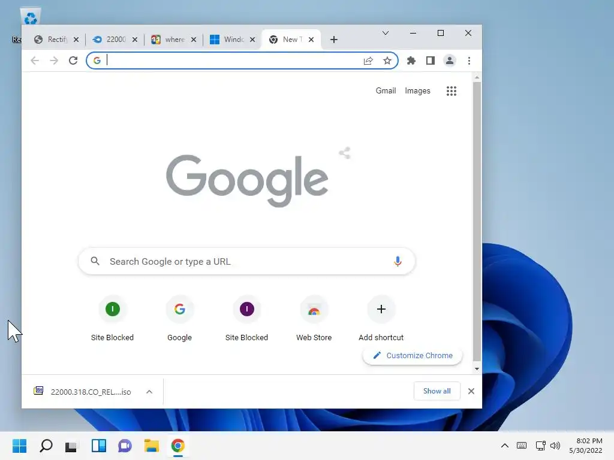Open the Windows Start menu

(19, 446)
